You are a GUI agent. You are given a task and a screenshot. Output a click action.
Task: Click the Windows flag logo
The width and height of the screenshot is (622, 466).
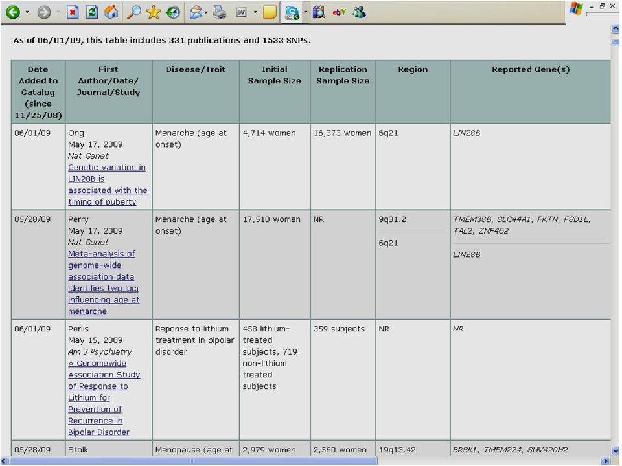(x=576, y=8)
